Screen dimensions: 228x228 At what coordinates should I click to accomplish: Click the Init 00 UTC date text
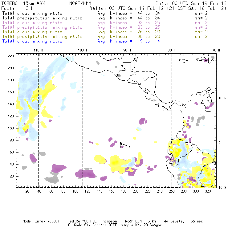click(x=191, y=3)
